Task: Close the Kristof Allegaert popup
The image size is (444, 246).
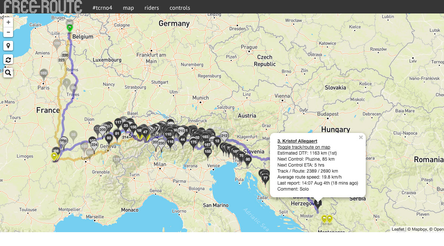Action: 361,137
